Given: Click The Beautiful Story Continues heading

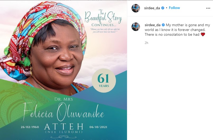Looking at the screenshot, I should tap(103, 18).
